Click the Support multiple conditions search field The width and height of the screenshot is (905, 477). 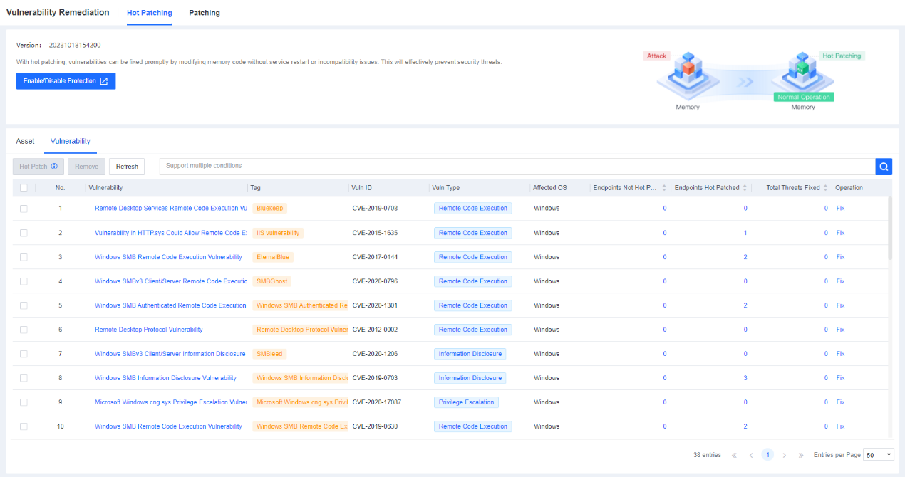pos(517,167)
